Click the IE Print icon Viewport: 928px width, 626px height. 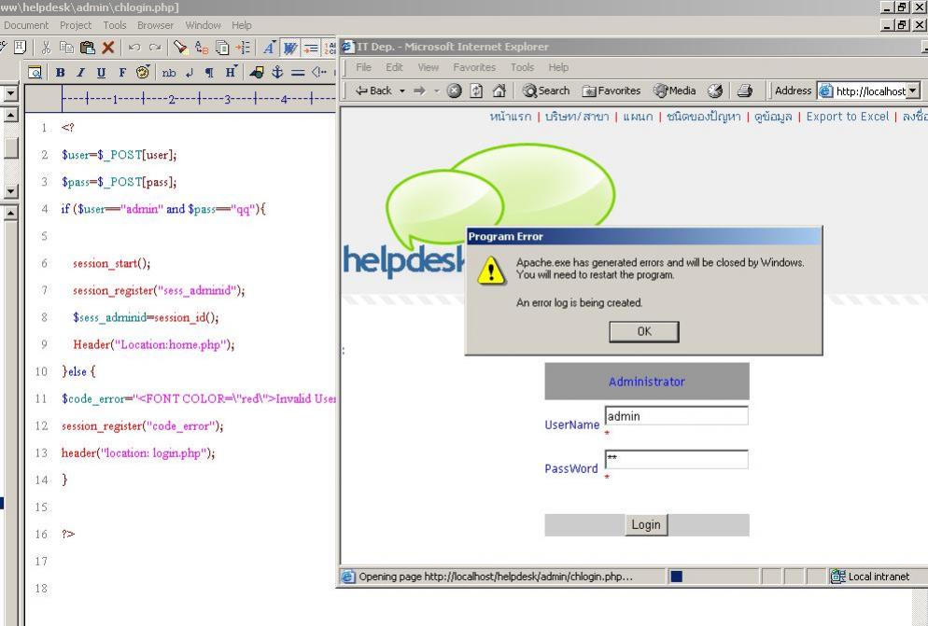(x=744, y=90)
